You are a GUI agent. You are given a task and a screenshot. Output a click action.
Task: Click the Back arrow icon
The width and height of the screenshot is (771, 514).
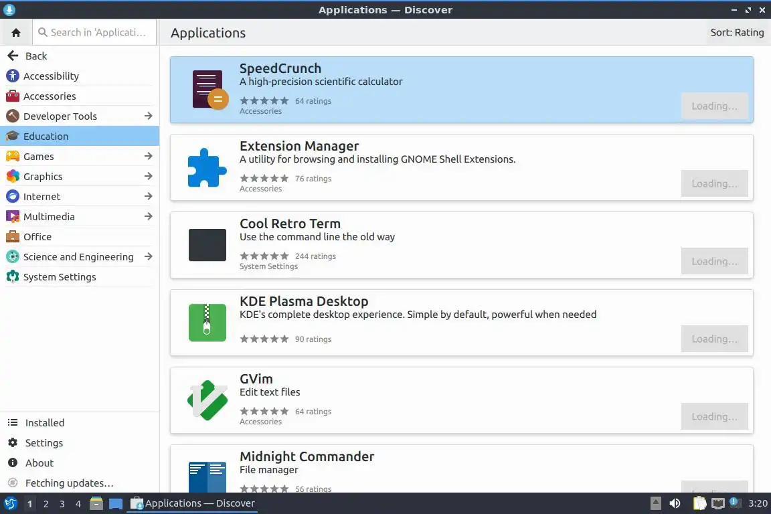coord(13,56)
